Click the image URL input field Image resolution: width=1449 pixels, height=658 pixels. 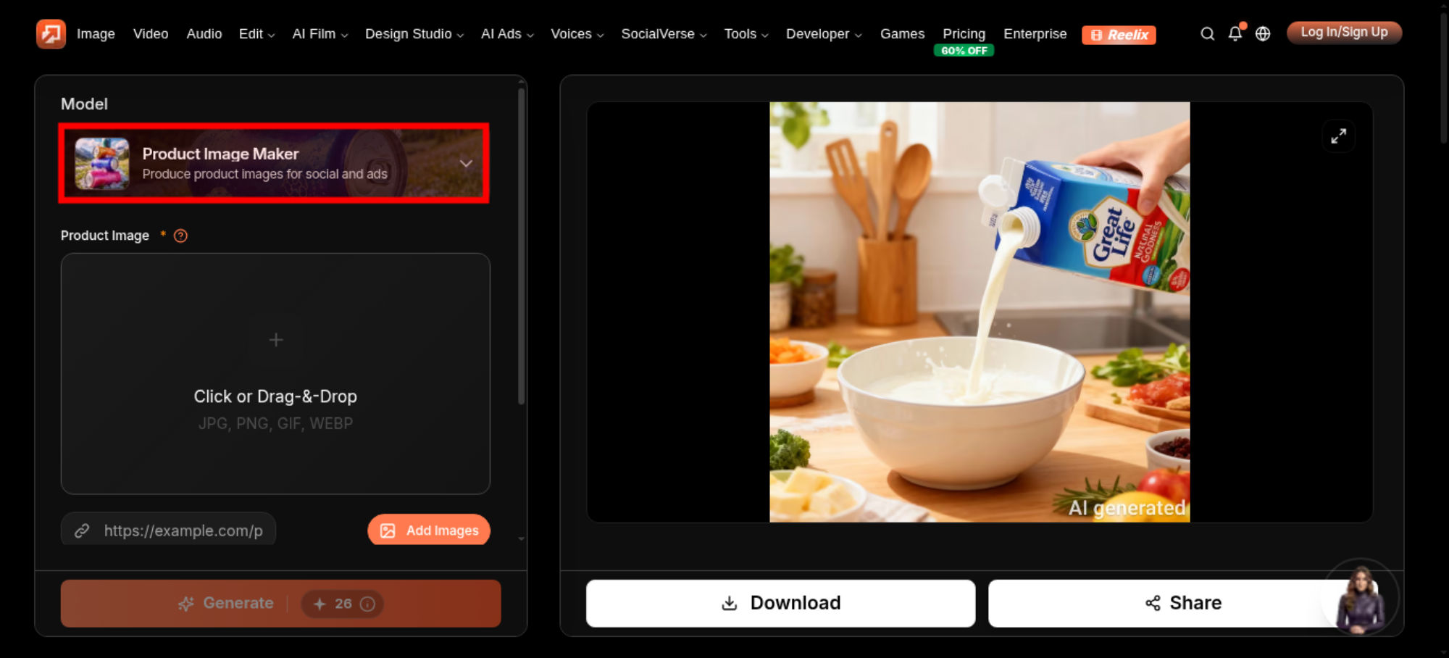point(168,530)
